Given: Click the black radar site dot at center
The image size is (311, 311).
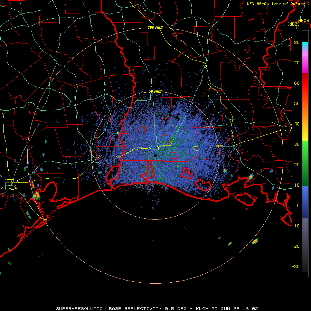Looking at the screenshot, I should [155, 155].
